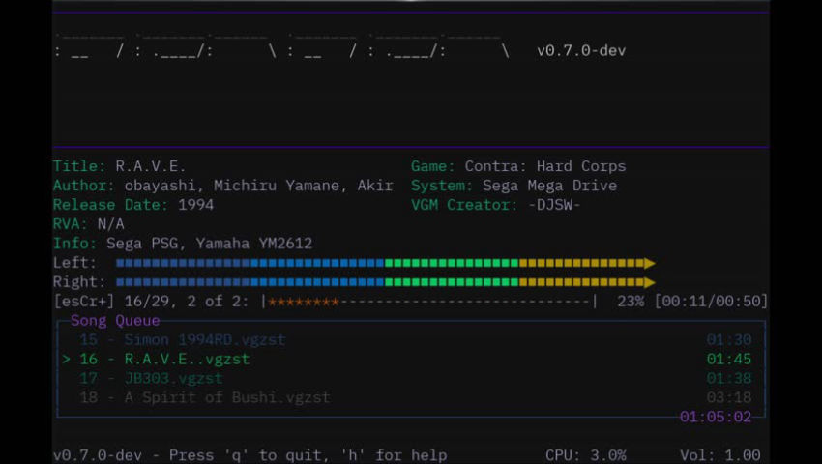Image resolution: width=822 pixels, height=464 pixels.
Task: Click the Vol: 1.00 volume indicator
Action: click(x=719, y=455)
